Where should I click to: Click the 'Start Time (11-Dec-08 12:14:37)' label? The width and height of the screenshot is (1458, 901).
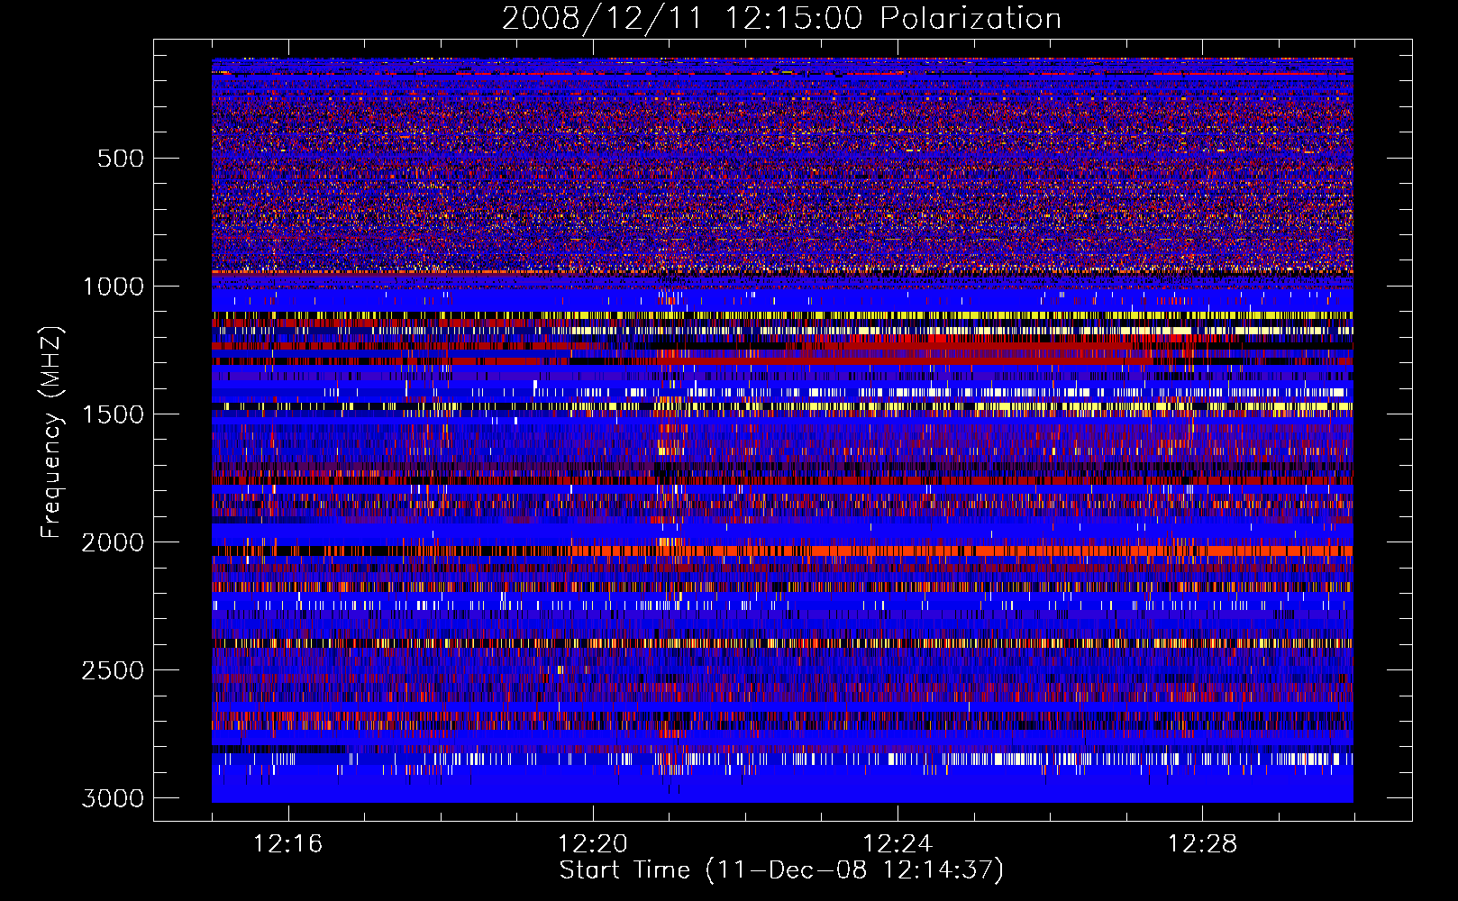tap(781, 870)
